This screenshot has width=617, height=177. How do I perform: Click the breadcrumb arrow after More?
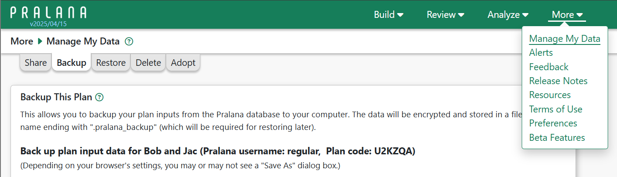click(x=40, y=41)
